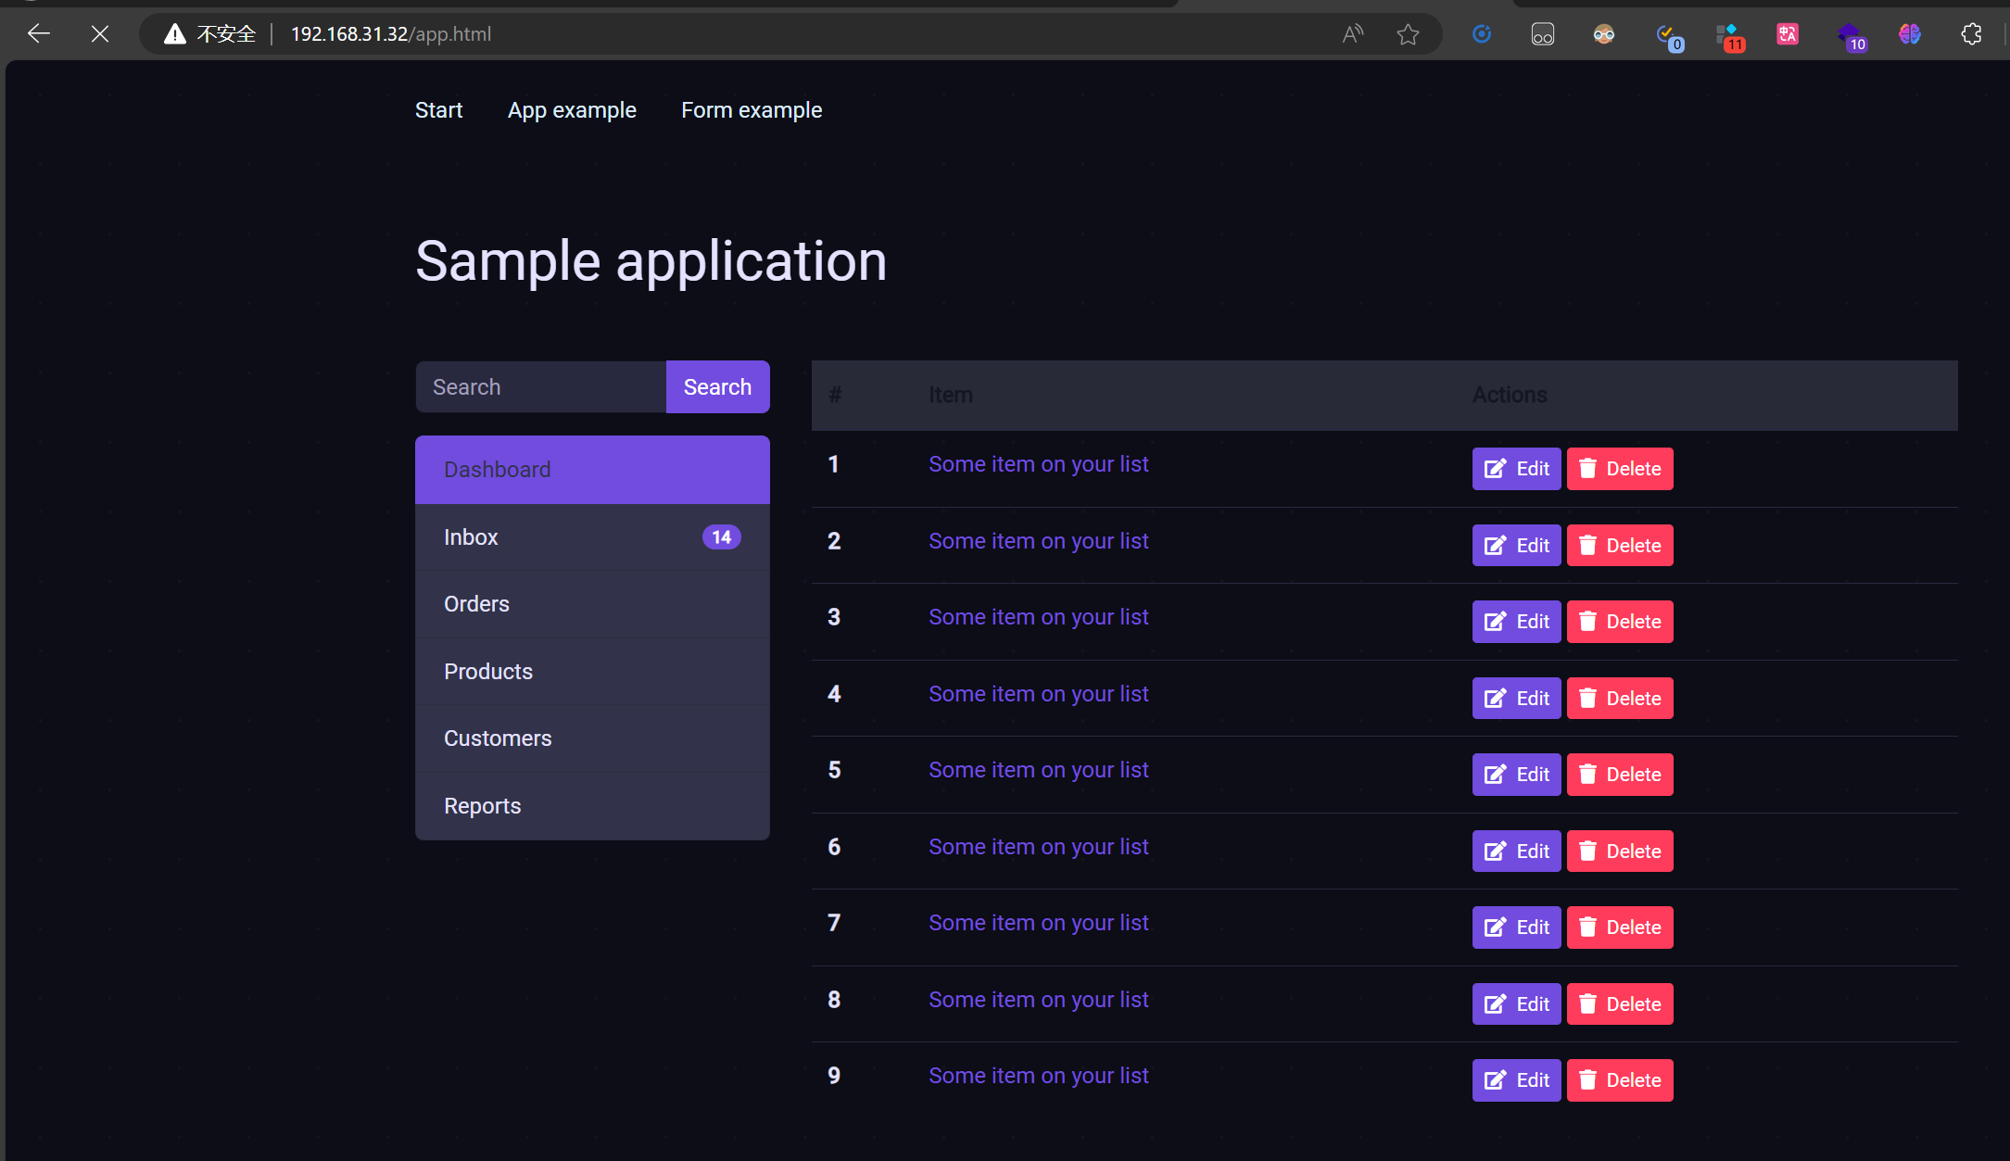2010x1161 pixels.
Task: Select Customers in the sidebar
Action: click(x=592, y=738)
